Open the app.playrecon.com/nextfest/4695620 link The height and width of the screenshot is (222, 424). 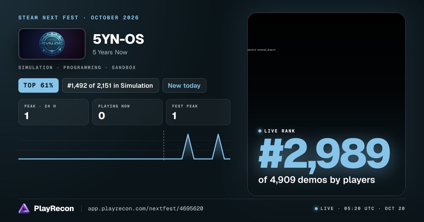(146, 209)
